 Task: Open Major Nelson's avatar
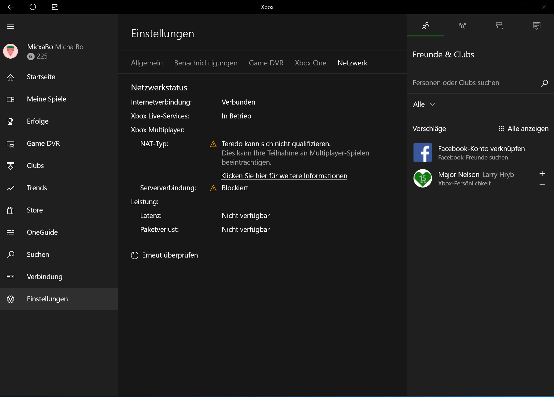click(423, 178)
